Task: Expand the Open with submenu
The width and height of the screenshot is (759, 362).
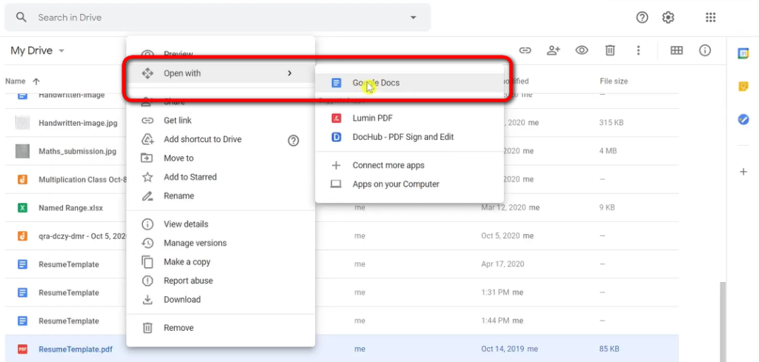Action: point(221,73)
